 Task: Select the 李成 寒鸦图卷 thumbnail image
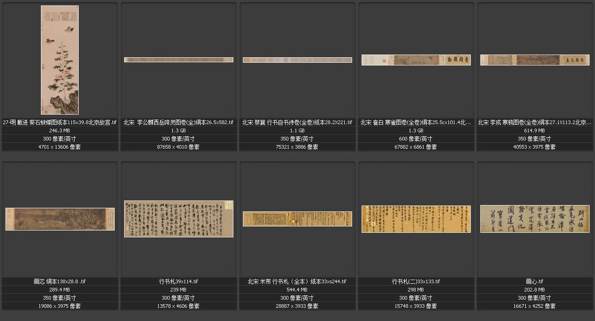tap(534, 60)
